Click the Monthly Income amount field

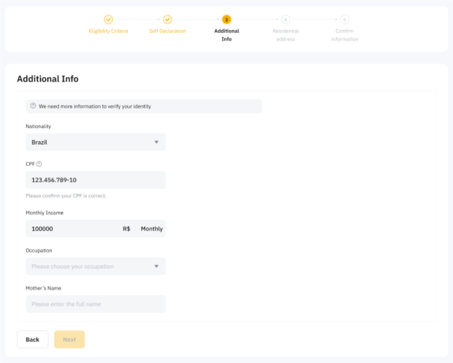tap(73, 229)
